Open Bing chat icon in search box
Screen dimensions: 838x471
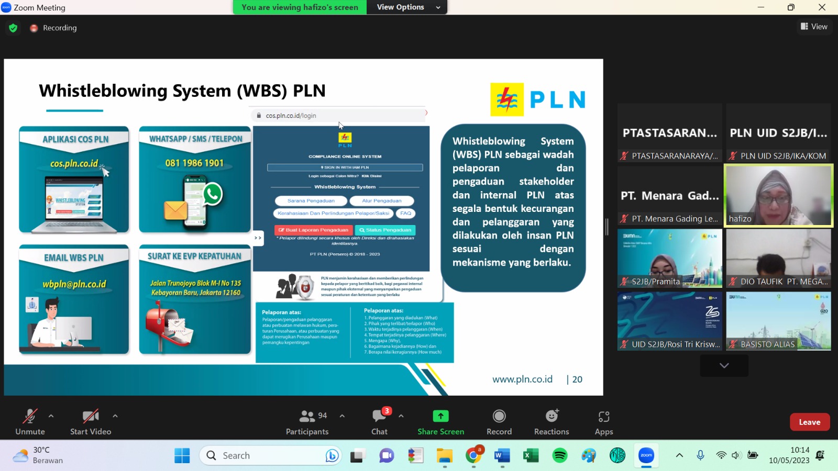pos(332,456)
